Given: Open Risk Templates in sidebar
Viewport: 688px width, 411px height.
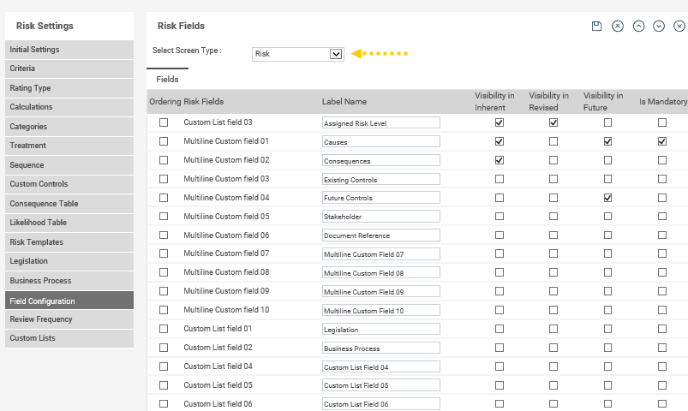Looking at the screenshot, I should coord(69,242).
